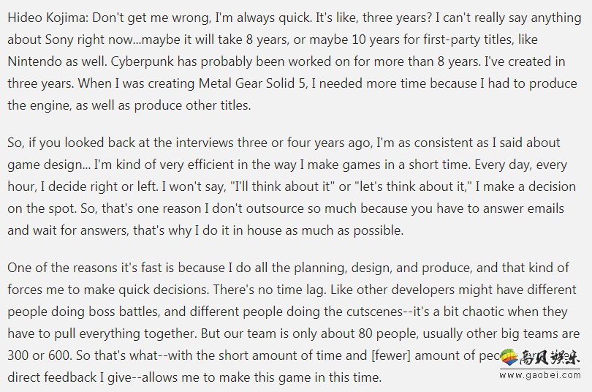Click 'One of the reasons' paragraph start
This screenshot has width=592, height=392.
point(63,268)
